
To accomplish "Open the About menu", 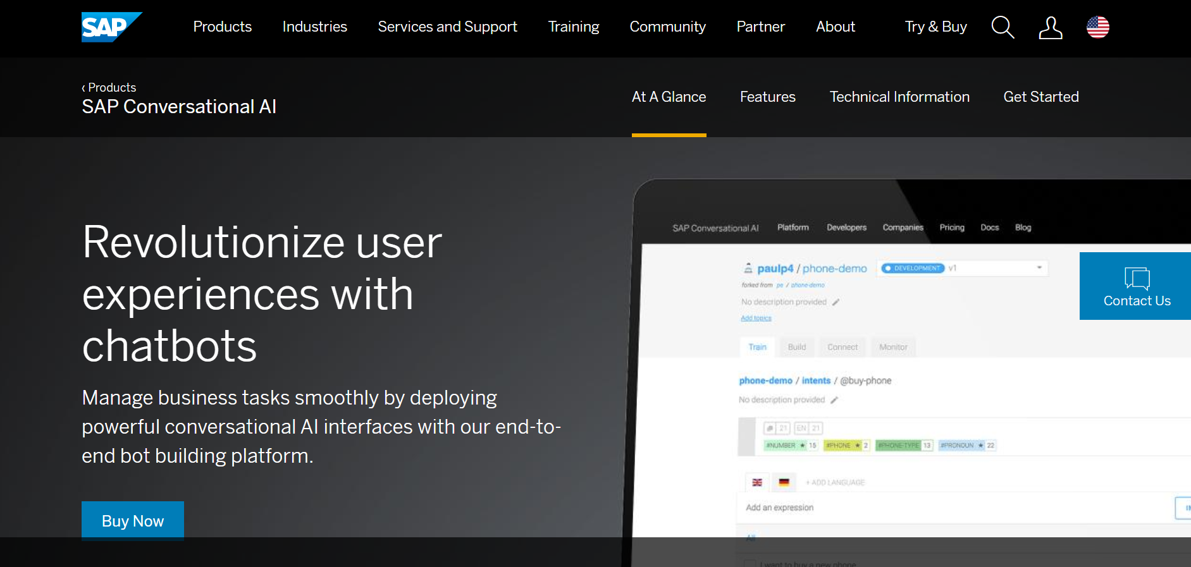I will 836,27.
